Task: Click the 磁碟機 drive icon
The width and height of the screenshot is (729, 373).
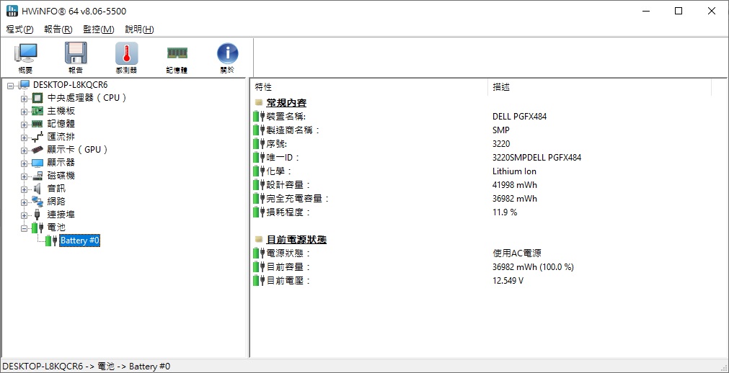Action: pyautogui.click(x=37, y=176)
